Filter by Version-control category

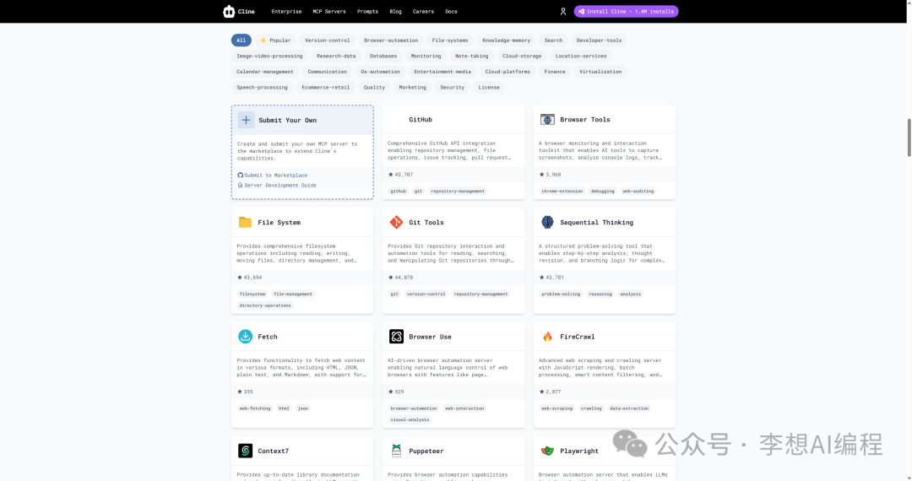pyautogui.click(x=328, y=41)
